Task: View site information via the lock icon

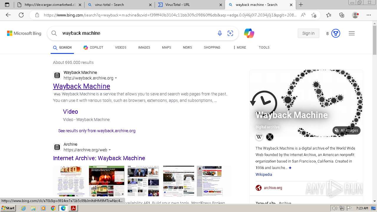Action: (x=37, y=15)
